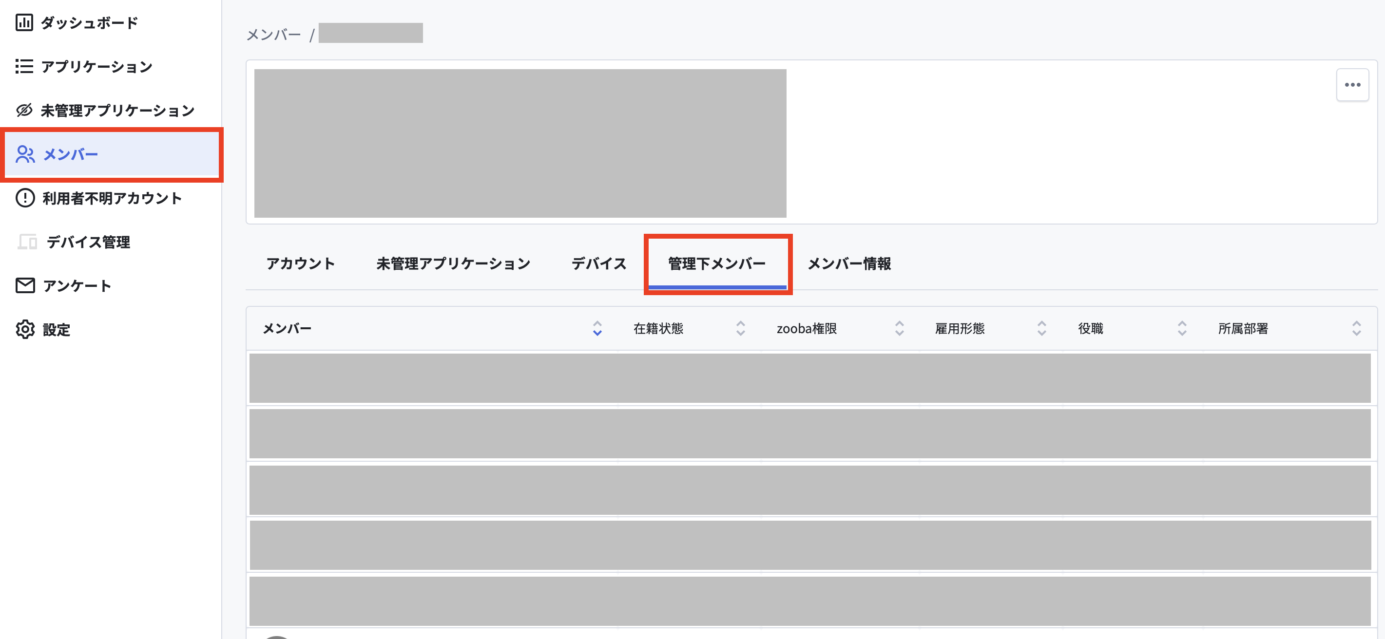Click the 役職 column header text

click(1090, 328)
